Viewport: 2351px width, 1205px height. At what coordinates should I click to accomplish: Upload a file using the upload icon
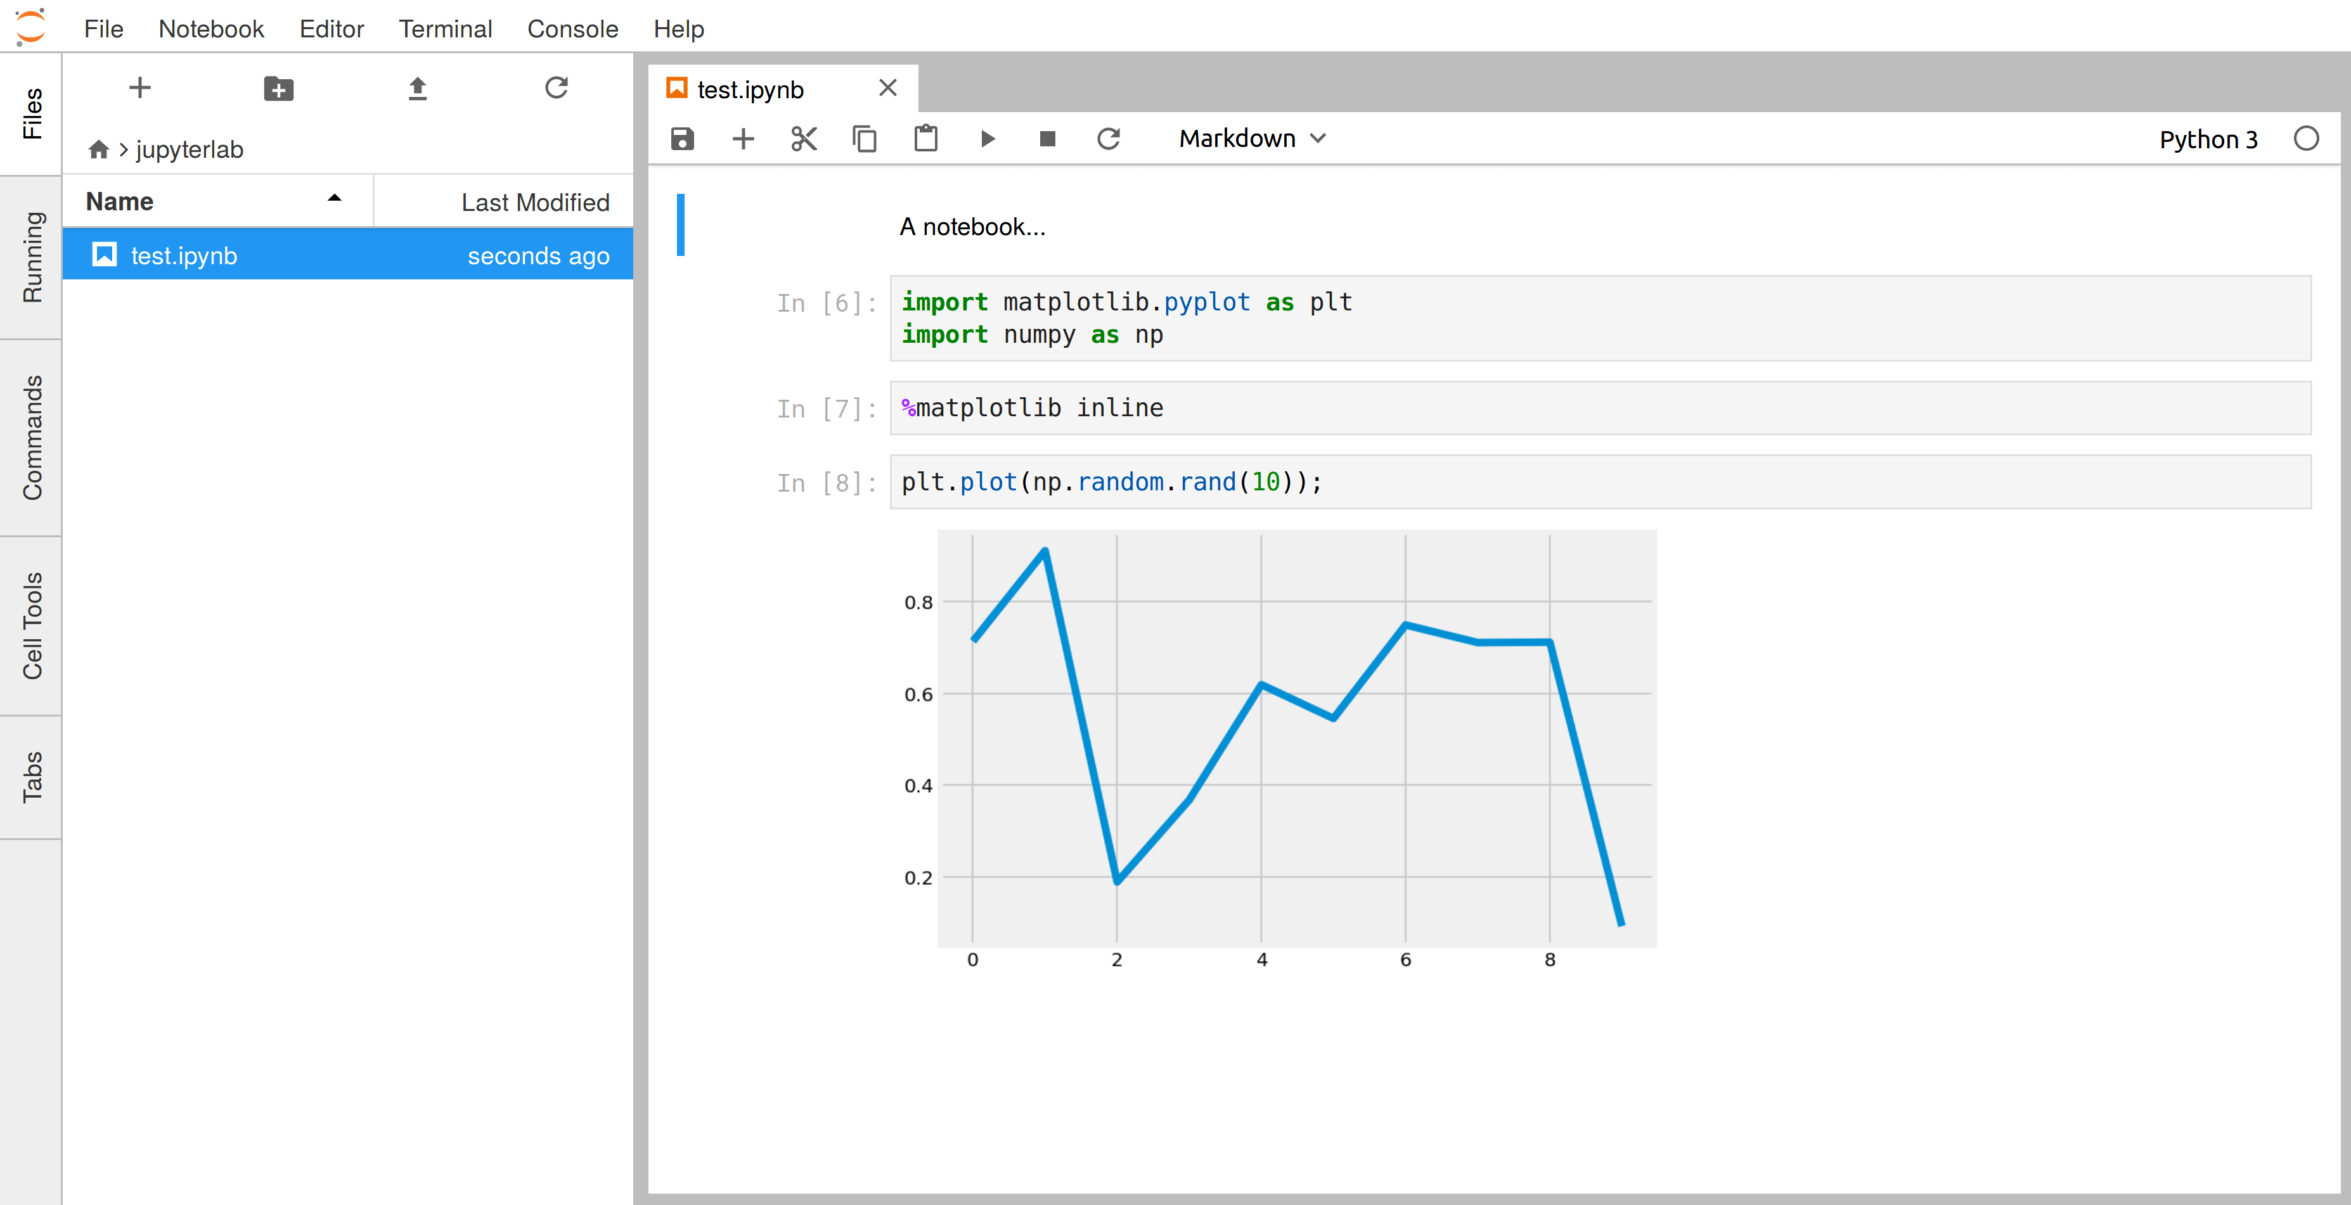[x=417, y=87]
